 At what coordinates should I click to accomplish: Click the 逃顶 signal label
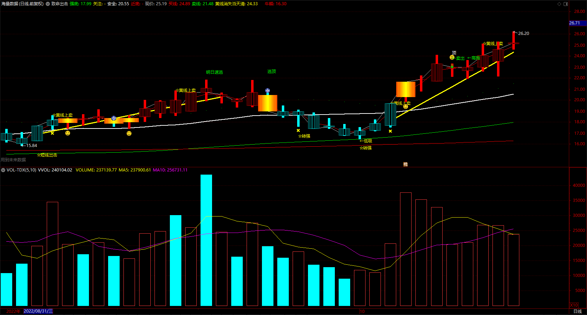(x=272, y=72)
